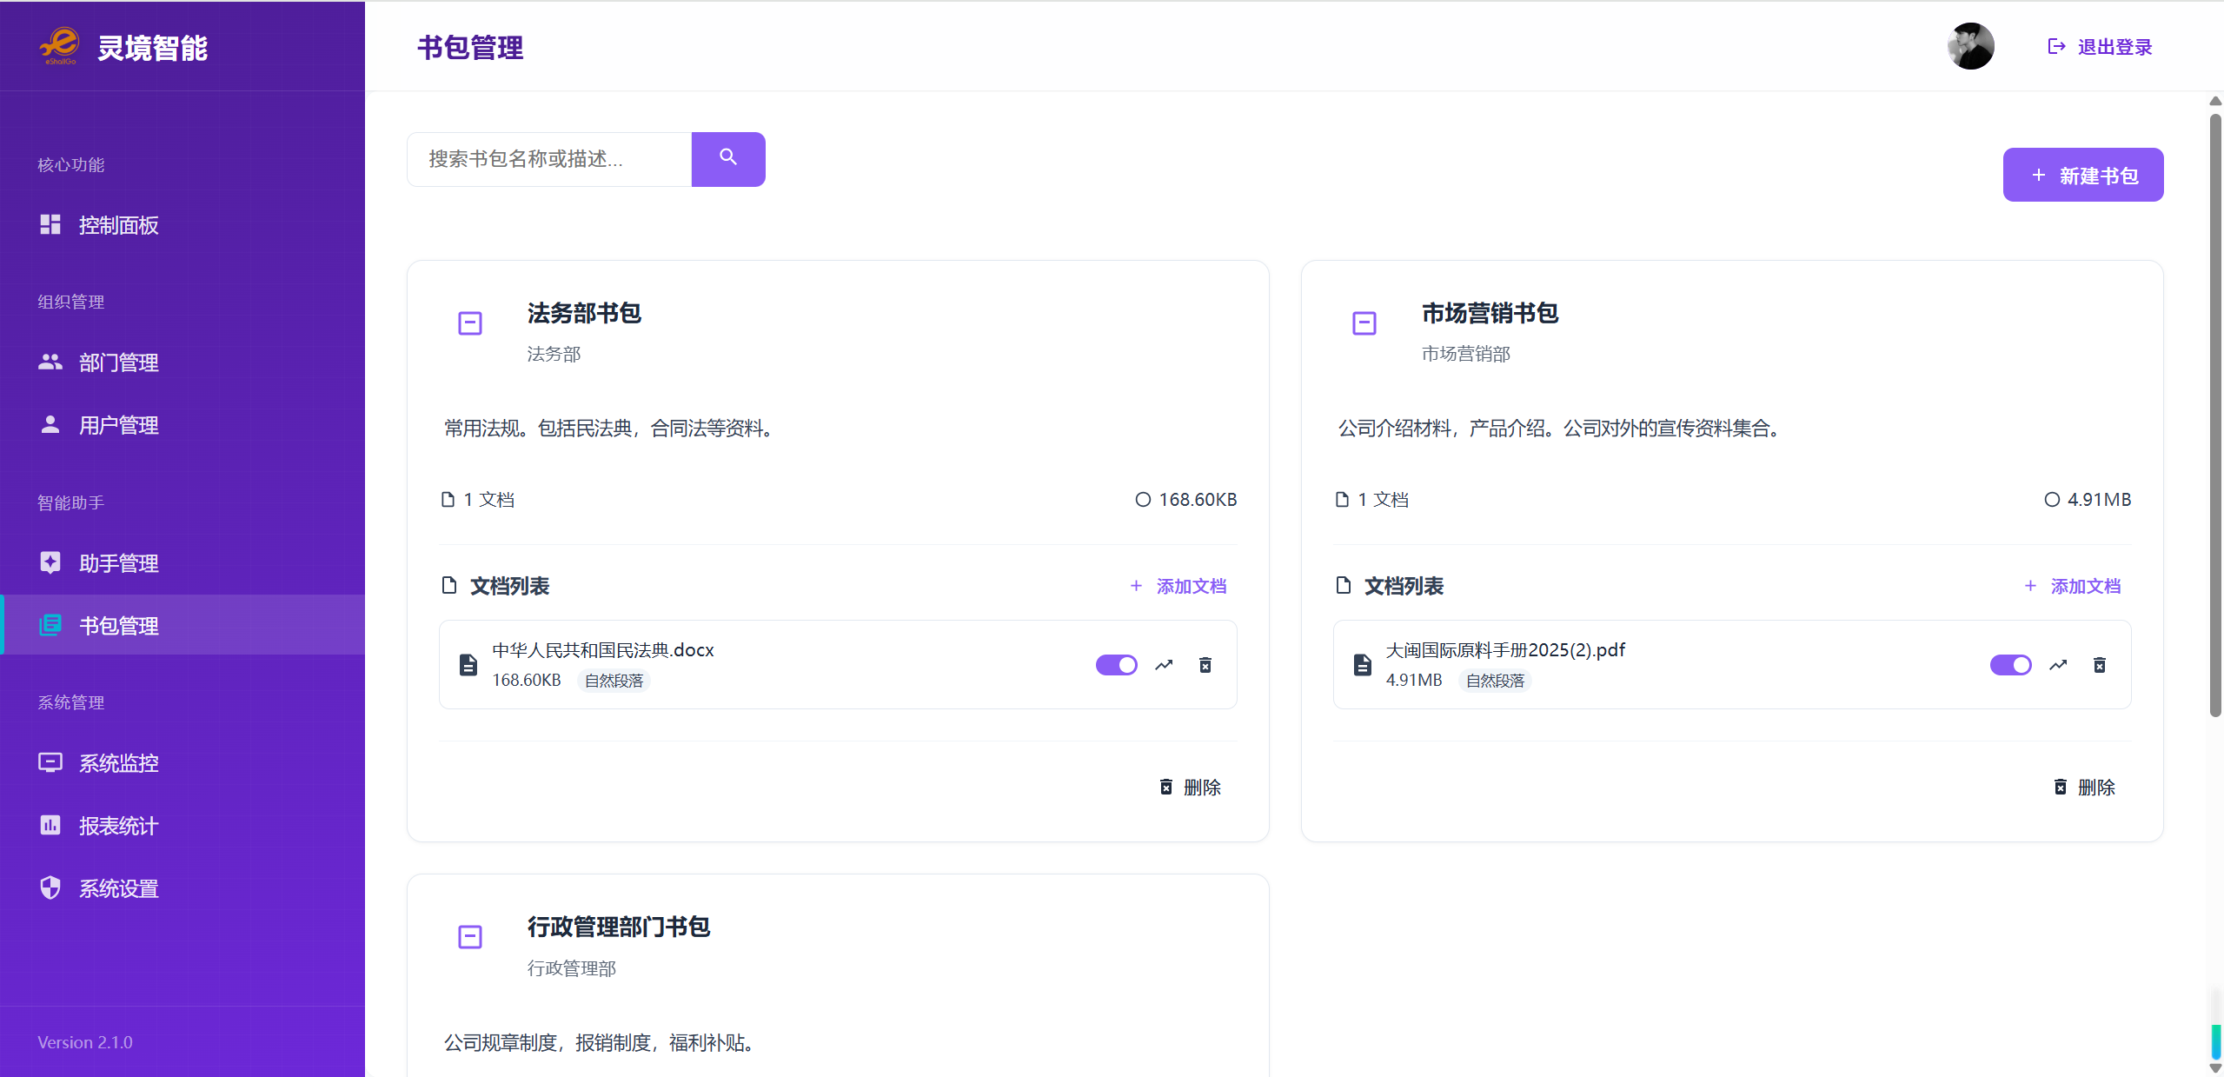Click the document file icon of 中华人民共和国民法典.docx
This screenshot has width=2224, height=1077.
468,665
